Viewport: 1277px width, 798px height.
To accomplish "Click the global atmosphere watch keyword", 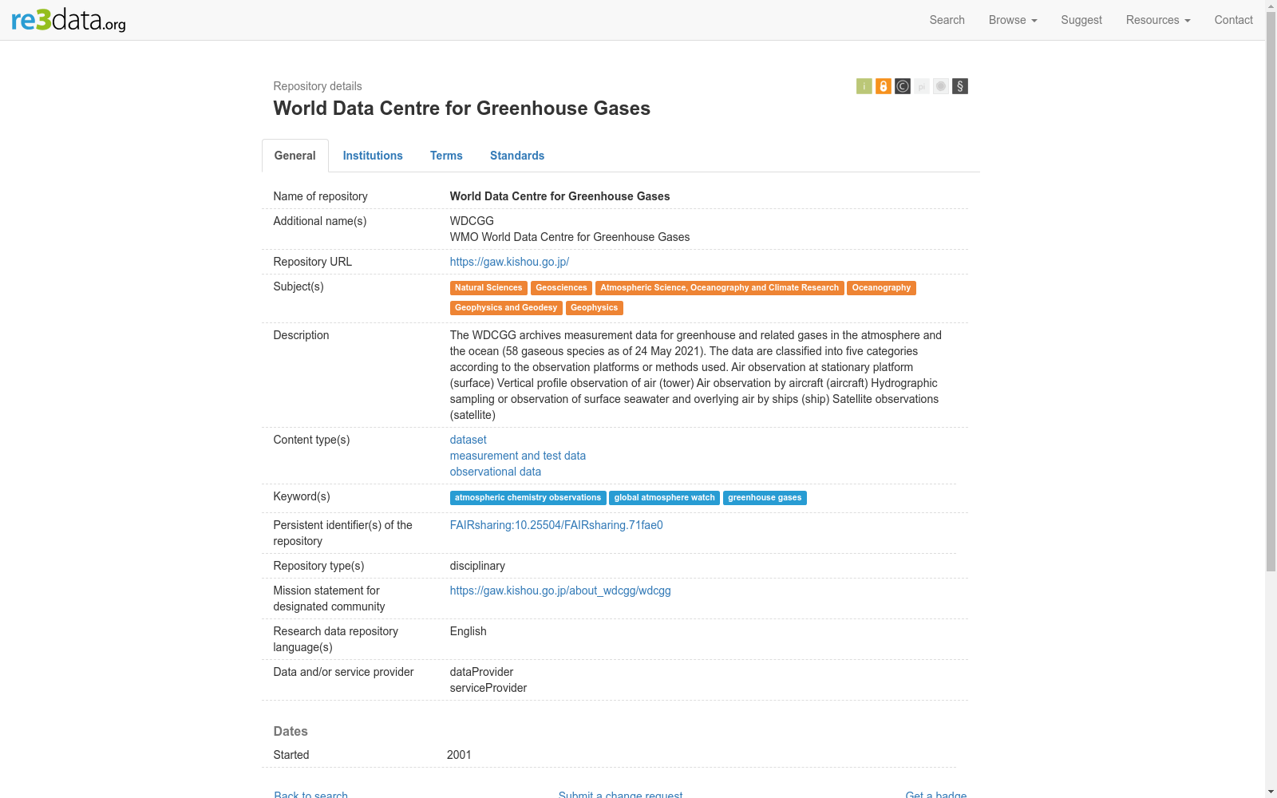I will point(664,498).
